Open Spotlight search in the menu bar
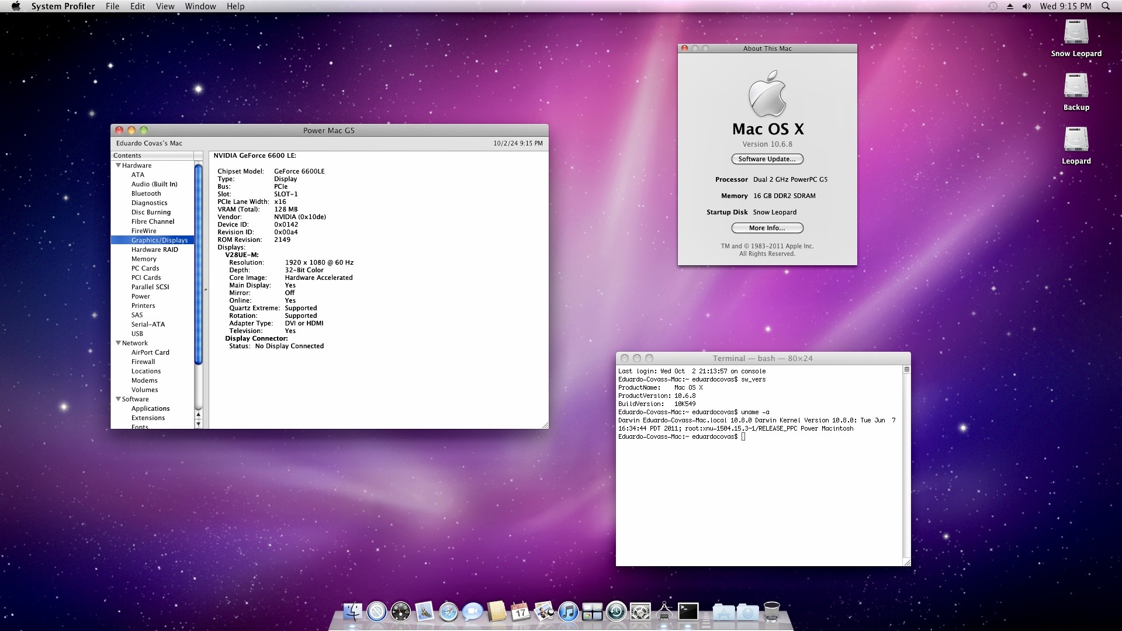The image size is (1122, 631). click(1105, 6)
